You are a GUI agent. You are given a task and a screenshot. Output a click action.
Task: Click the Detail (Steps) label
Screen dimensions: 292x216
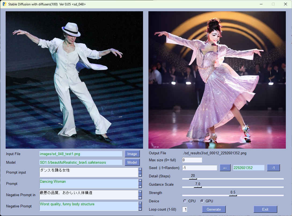160,176
